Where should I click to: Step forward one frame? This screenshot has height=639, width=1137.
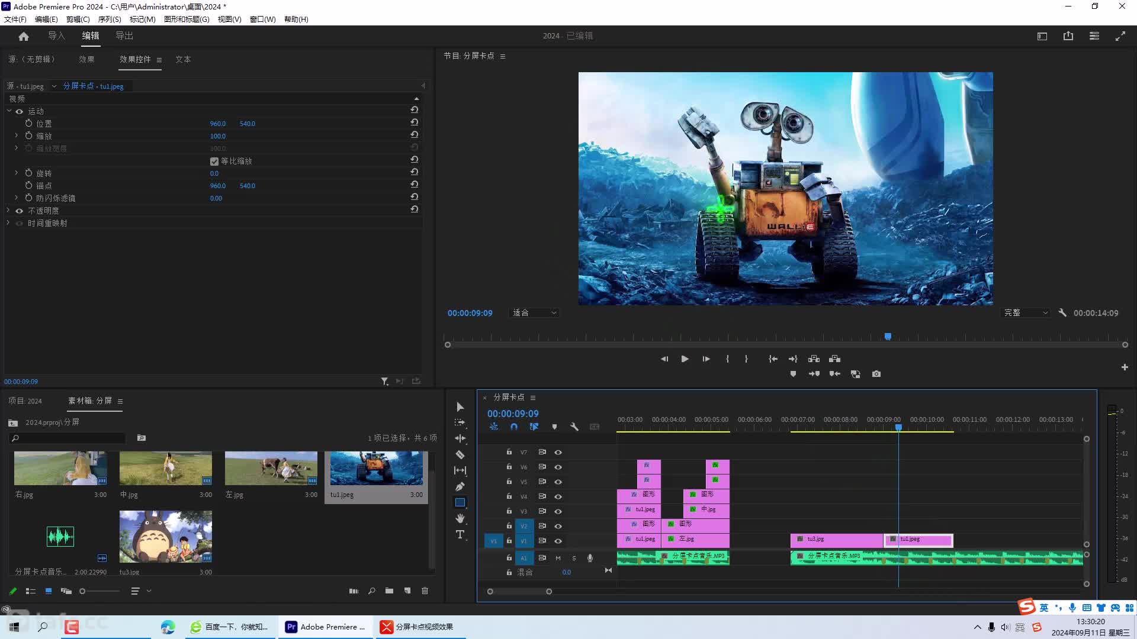[706, 359]
